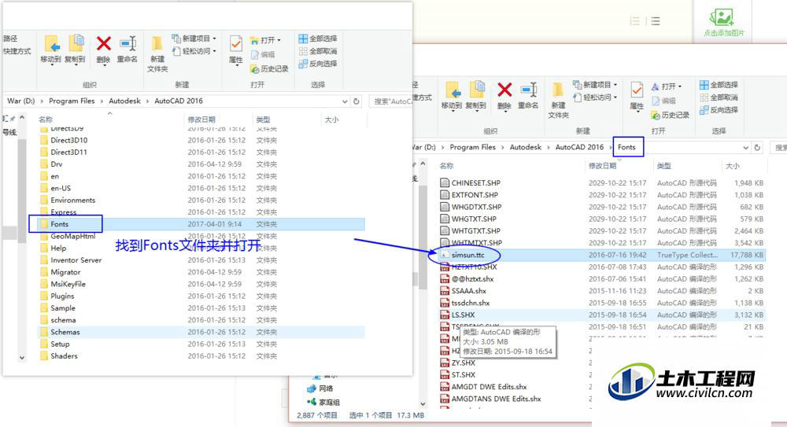Viewport: 787px width, 427px height.
Task: Click search box in left window
Action: click(390, 101)
